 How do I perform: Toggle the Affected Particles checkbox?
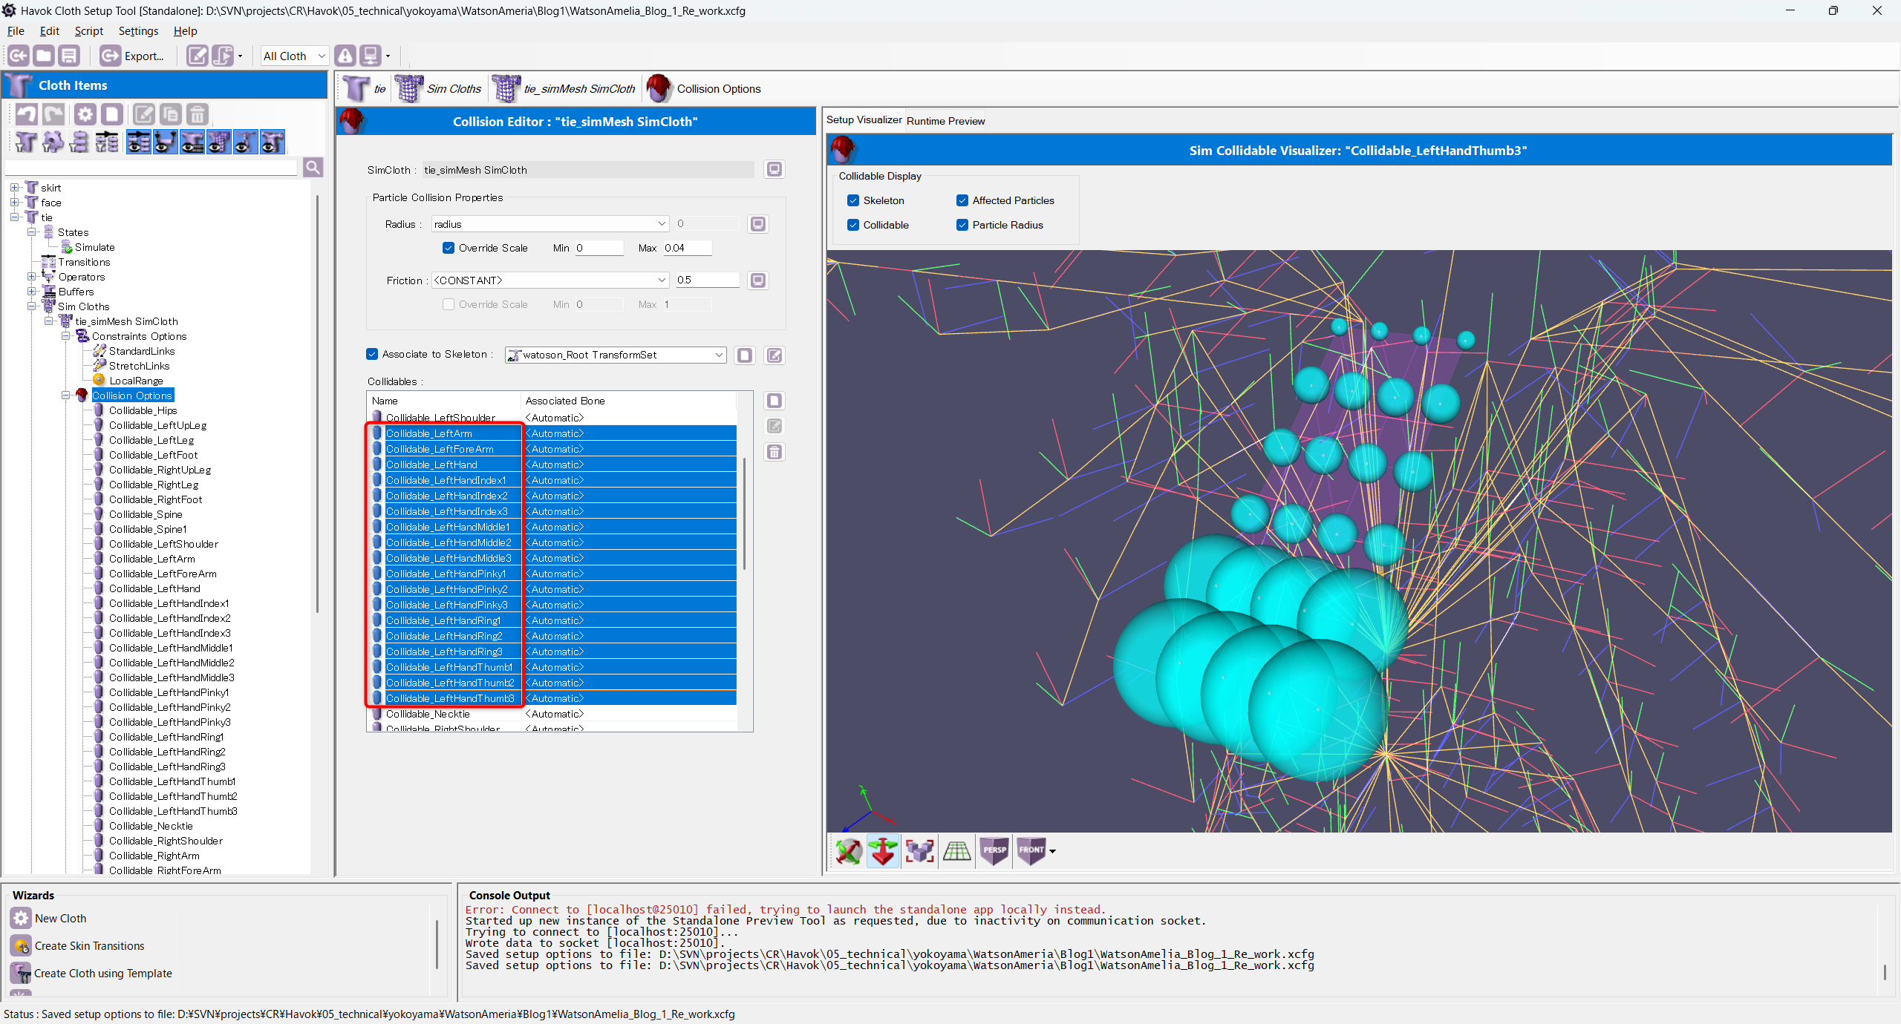point(962,200)
